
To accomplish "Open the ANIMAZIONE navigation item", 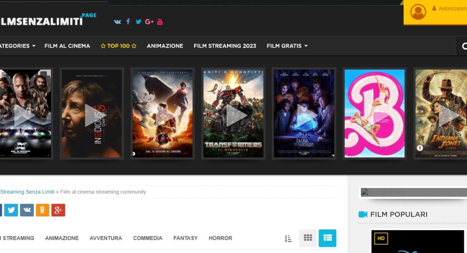I will click(x=165, y=46).
